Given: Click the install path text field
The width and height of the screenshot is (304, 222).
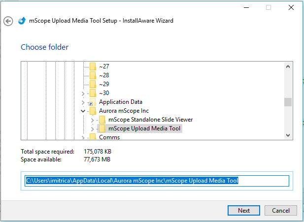Looking at the screenshot, I should pyautogui.click(x=157, y=181).
